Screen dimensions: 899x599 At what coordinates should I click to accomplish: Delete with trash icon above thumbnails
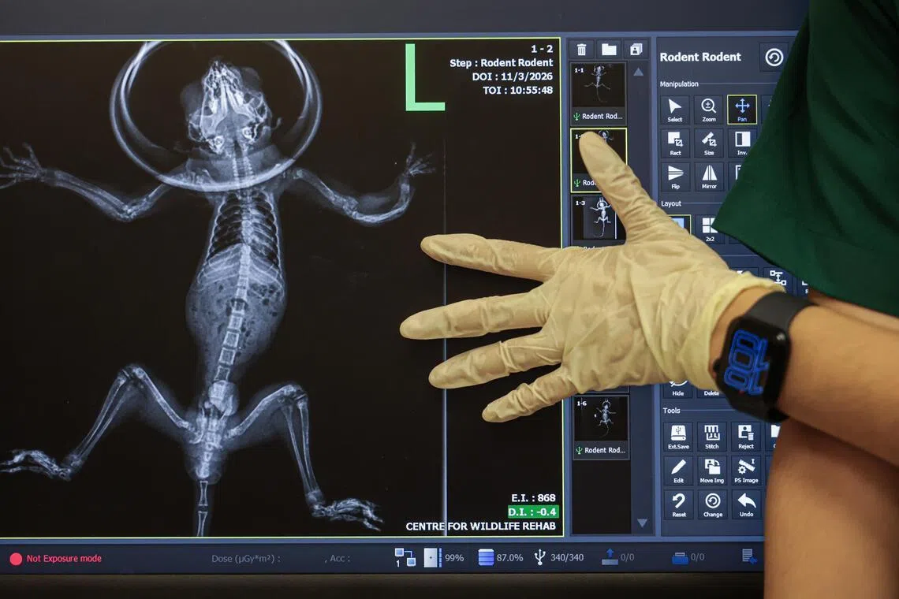click(581, 50)
